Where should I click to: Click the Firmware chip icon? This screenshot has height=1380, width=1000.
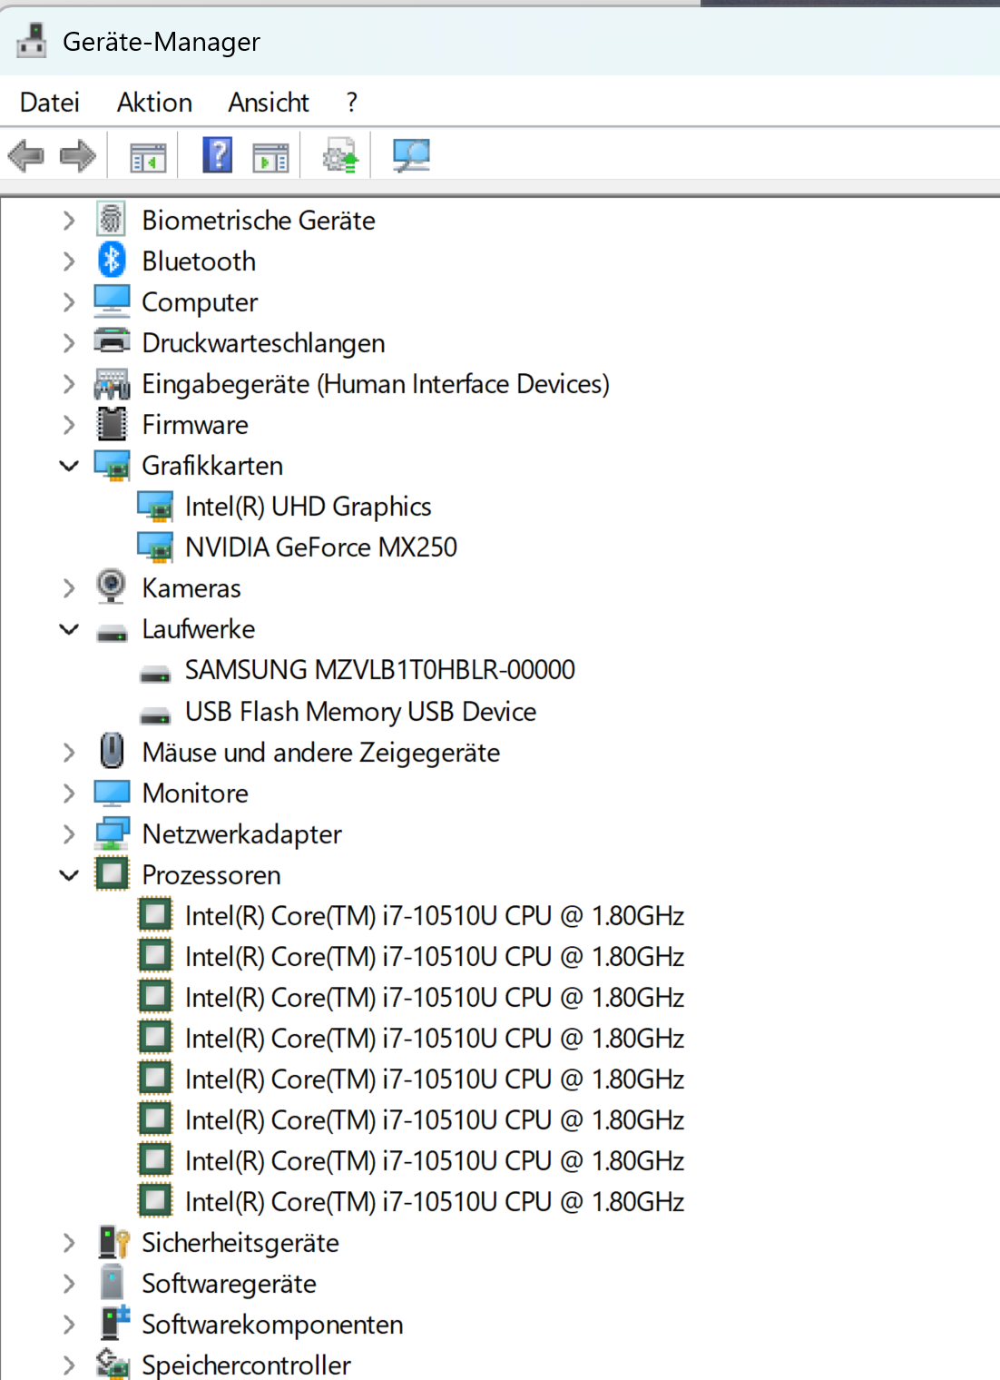pos(112,424)
